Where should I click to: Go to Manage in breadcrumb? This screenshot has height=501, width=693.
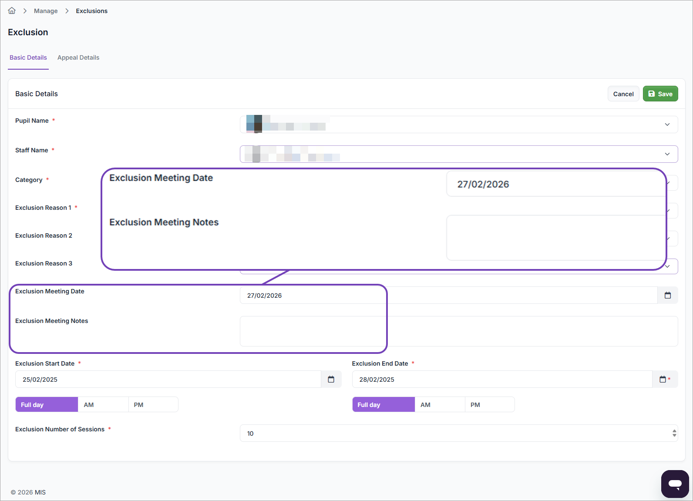[46, 11]
